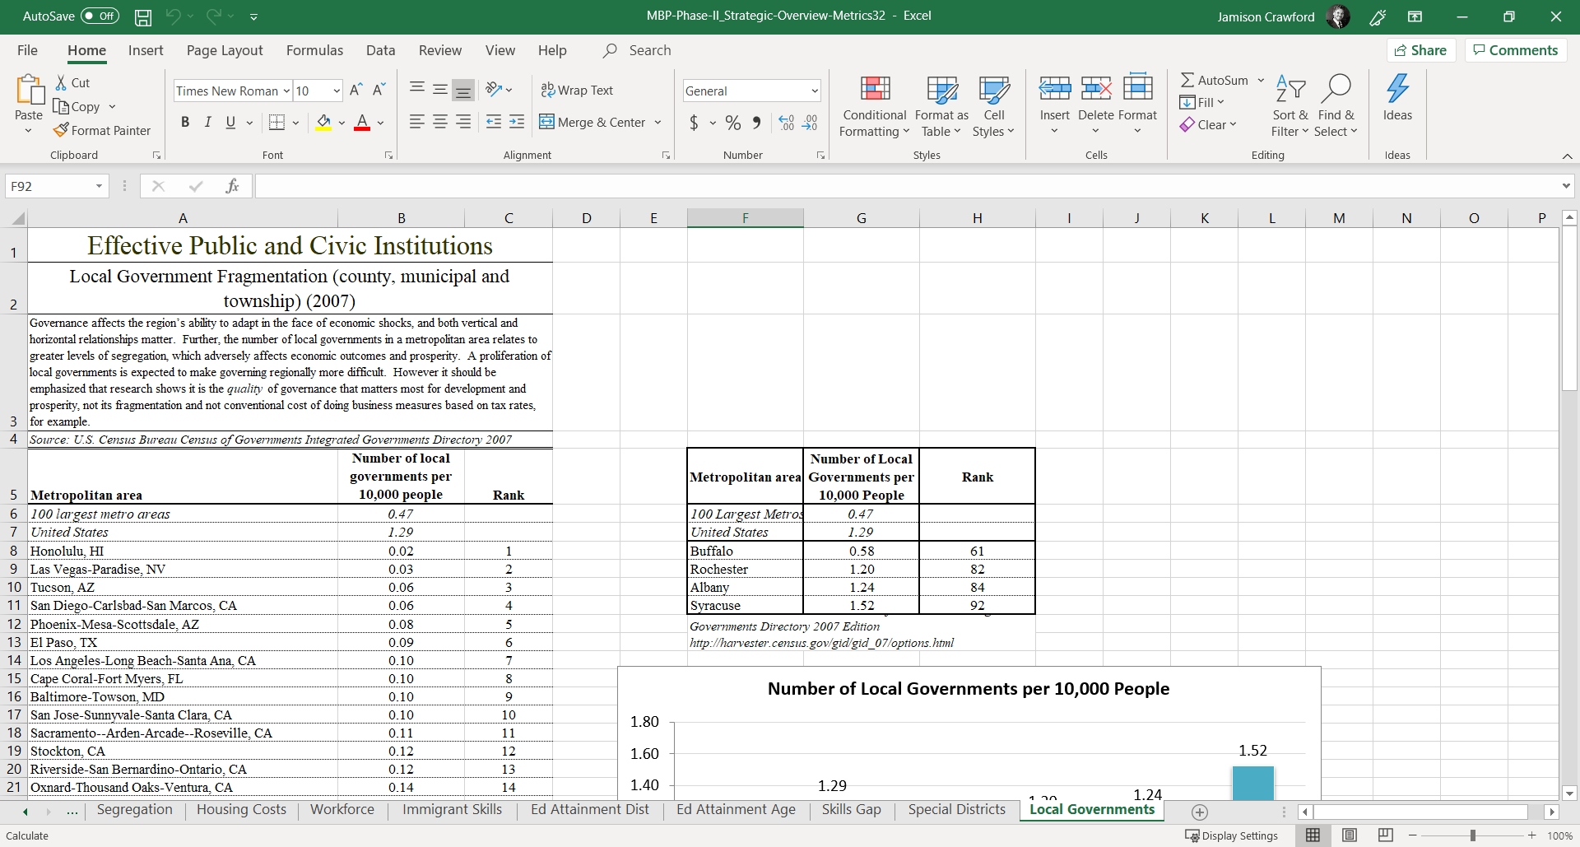Click the Share button
Viewport: 1580px width, 847px height.
click(x=1421, y=50)
